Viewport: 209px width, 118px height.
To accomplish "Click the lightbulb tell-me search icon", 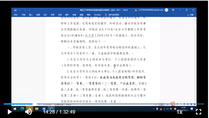I will (x=106, y=15).
